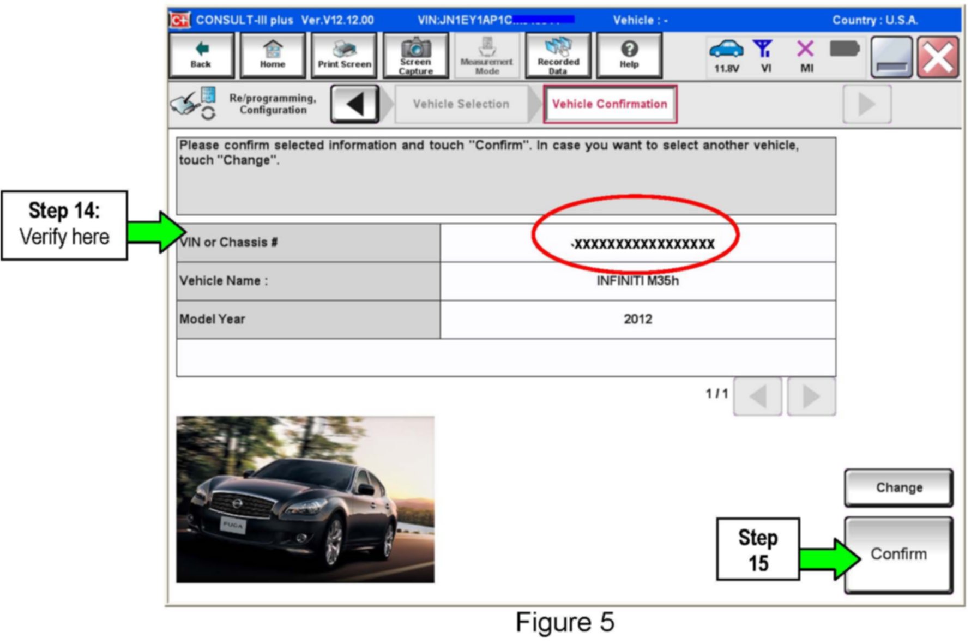Click the VIN or Chassis number value field

637,243
